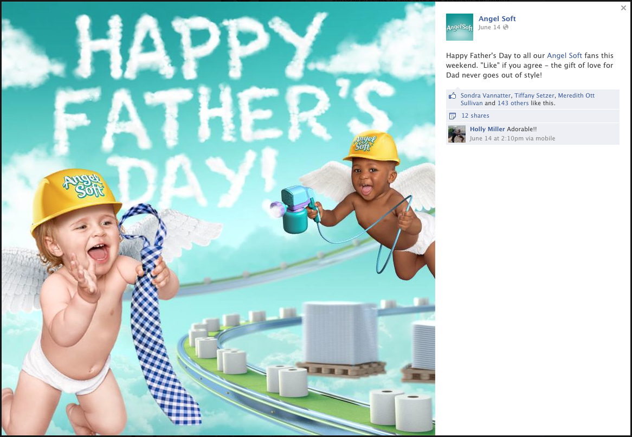Open the Angel Soft profile picture

pos(460,27)
